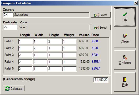Click Pallet 1 volume 666.00
The height and width of the screenshot is (95, 139).
[x=83, y=41]
